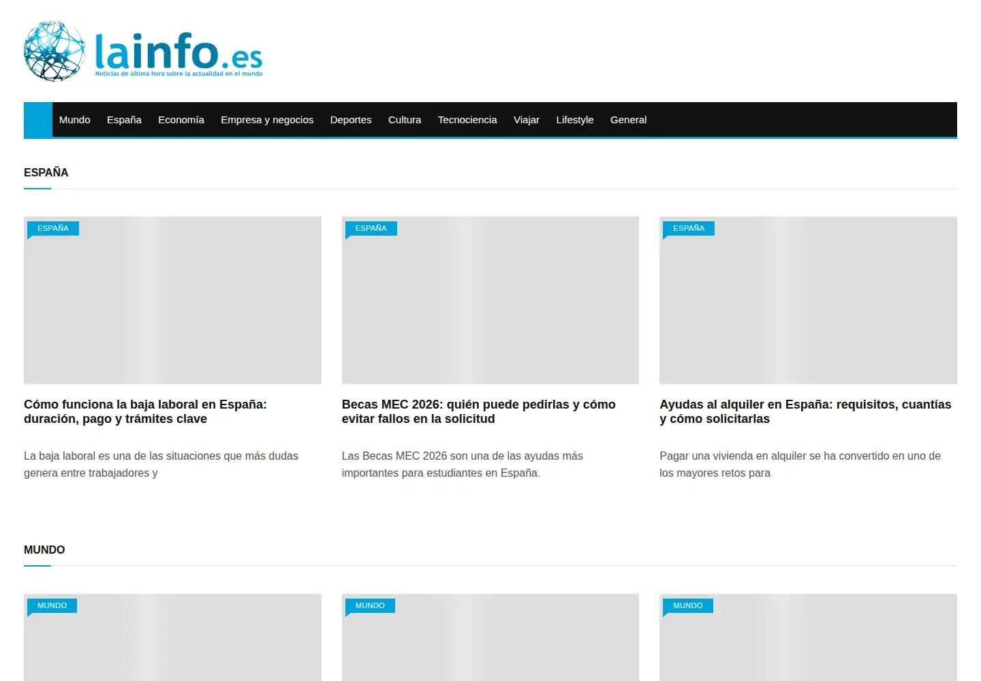Click excerpt 'Las Becas MEC 2026 son una de las ayudas'

pyautogui.click(x=462, y=464)
